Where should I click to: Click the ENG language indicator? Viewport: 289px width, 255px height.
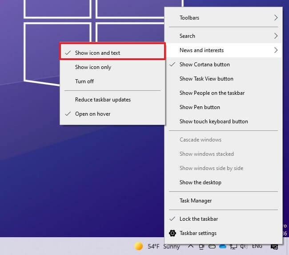tap(257, 246)
